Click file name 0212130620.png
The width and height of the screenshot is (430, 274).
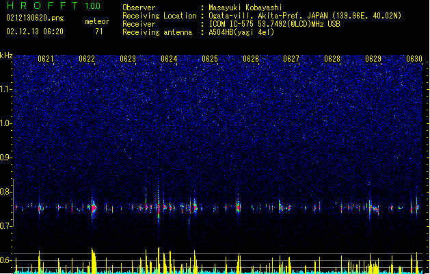pyautogui.click(x=35, y=18)
